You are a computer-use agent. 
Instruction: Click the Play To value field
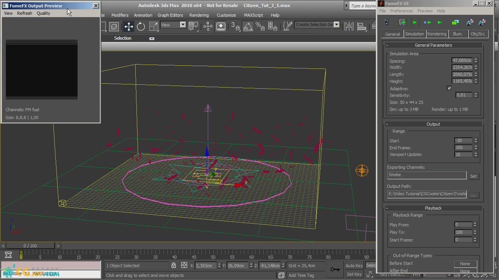[463, 232]
